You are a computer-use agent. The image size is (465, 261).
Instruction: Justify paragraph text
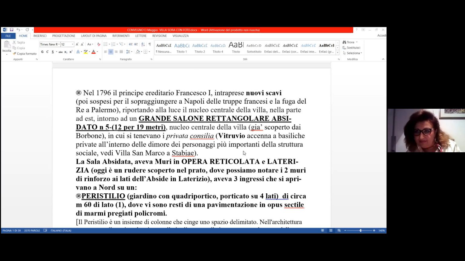[121, 52]
